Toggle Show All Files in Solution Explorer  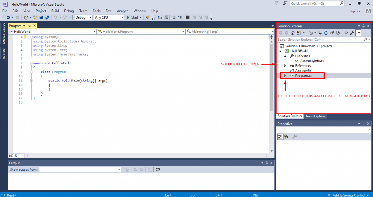click(338, 33)
